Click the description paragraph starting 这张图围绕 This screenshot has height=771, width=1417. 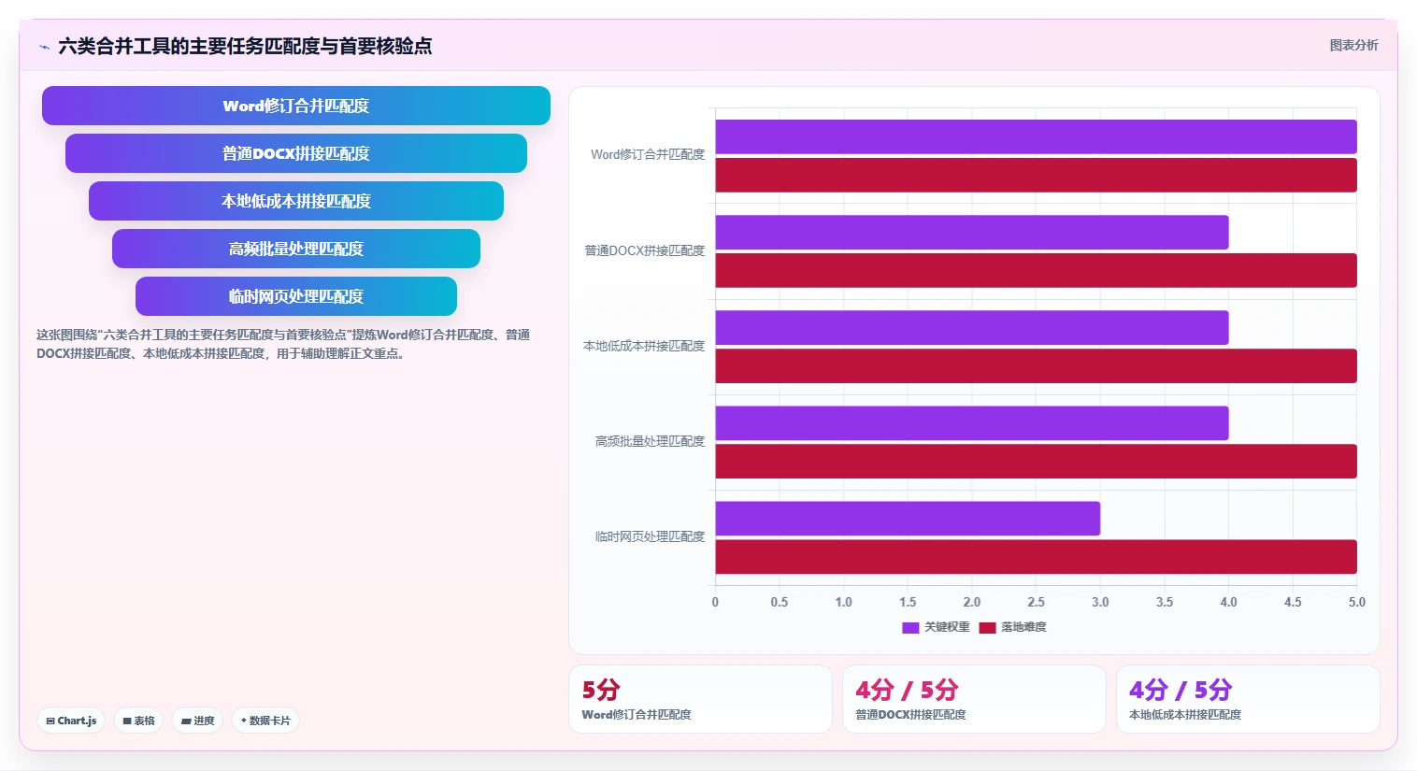tap(283, 344)
